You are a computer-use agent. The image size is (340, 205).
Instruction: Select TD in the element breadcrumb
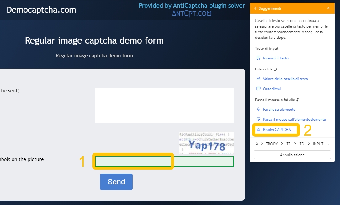[x=302, y=144]
